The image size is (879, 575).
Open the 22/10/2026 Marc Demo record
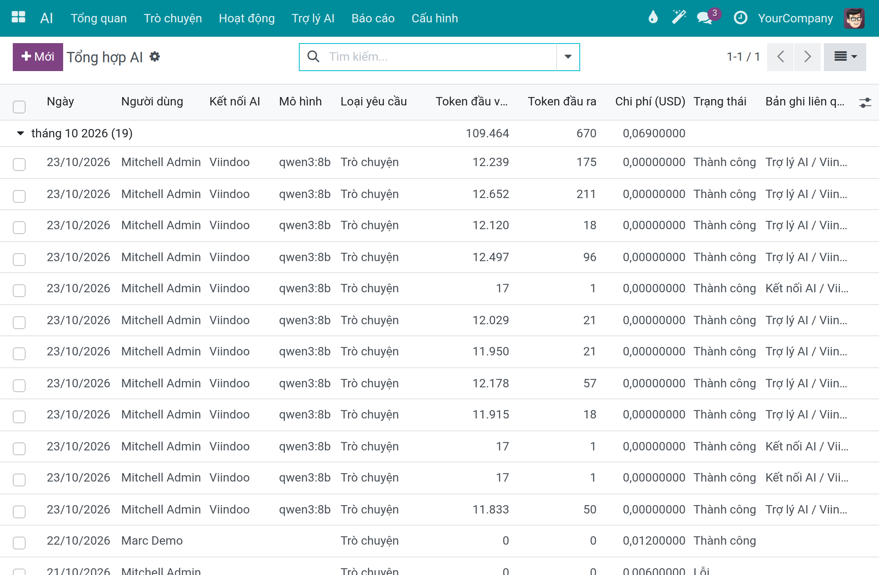point(439,541)
